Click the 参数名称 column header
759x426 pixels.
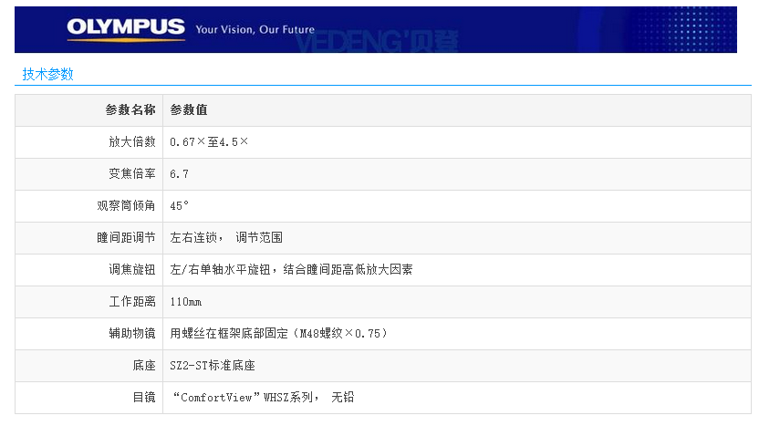point(130,110)
